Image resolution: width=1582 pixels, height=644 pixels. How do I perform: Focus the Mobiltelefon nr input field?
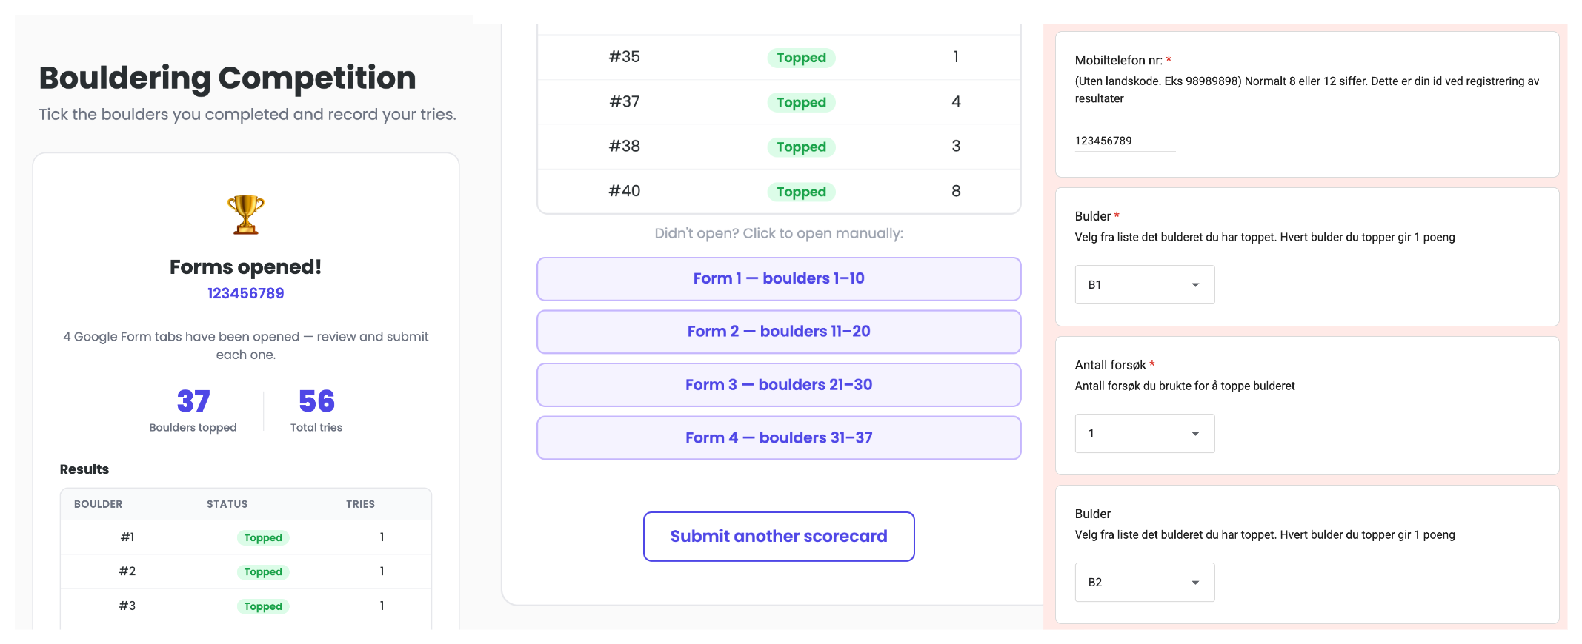click(1124, 141)
